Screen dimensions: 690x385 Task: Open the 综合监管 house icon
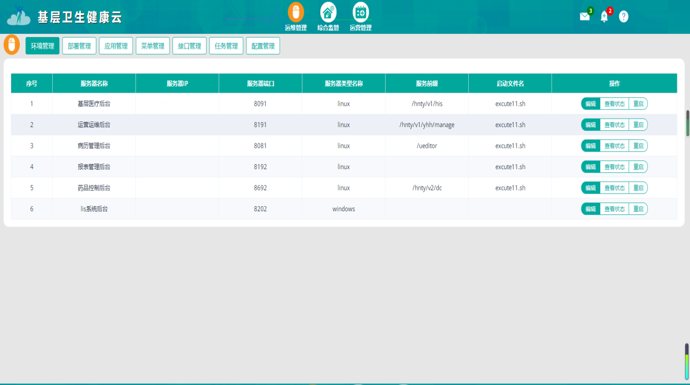coord(328,12)
